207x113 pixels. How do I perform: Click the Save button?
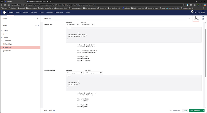185,111
